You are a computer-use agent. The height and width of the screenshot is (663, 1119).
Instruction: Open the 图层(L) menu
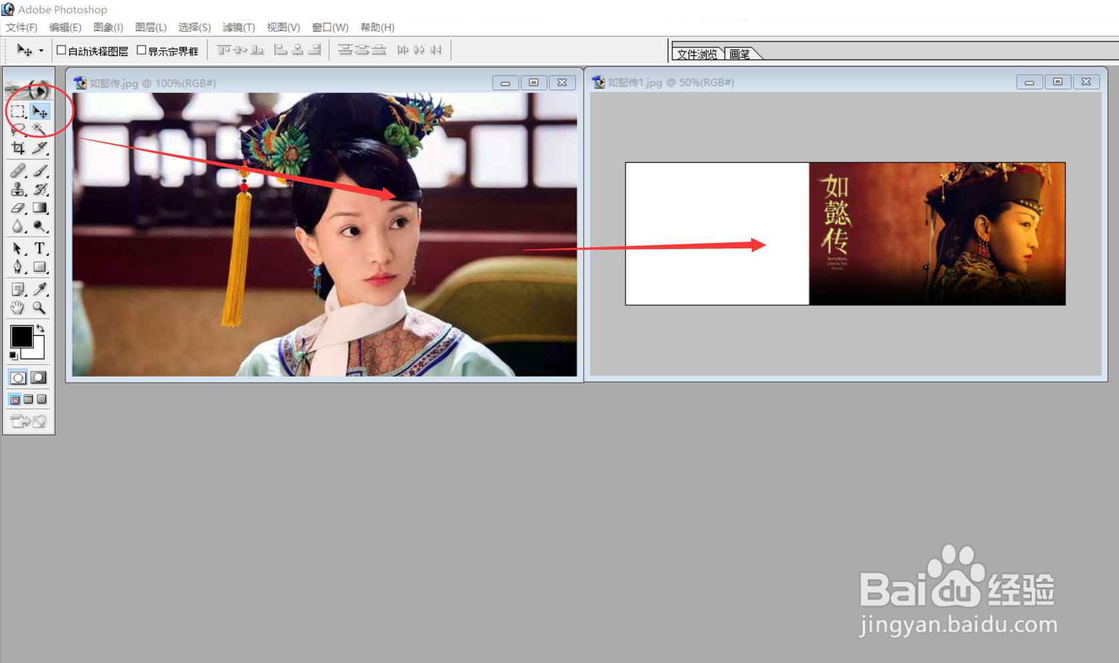coord(151,27)
